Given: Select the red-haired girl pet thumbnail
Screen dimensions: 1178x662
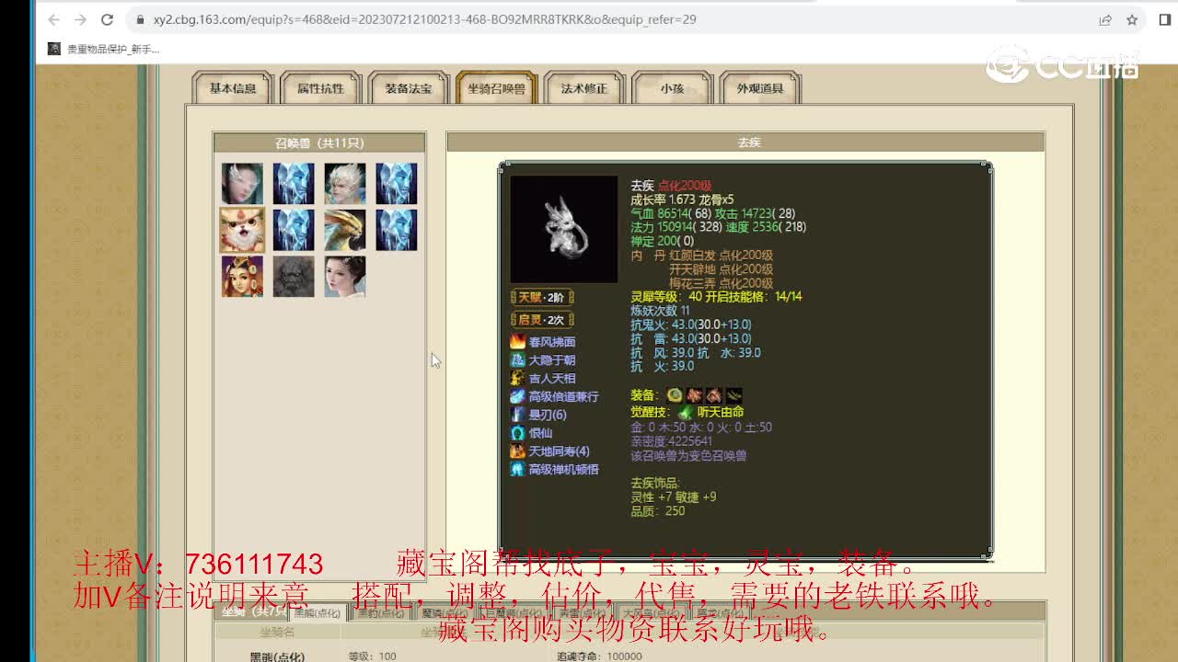Looking at the screenshot, I should pos(242,276).
